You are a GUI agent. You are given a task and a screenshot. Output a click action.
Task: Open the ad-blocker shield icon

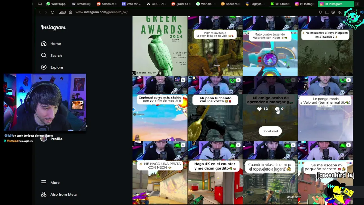click(333, 12)
